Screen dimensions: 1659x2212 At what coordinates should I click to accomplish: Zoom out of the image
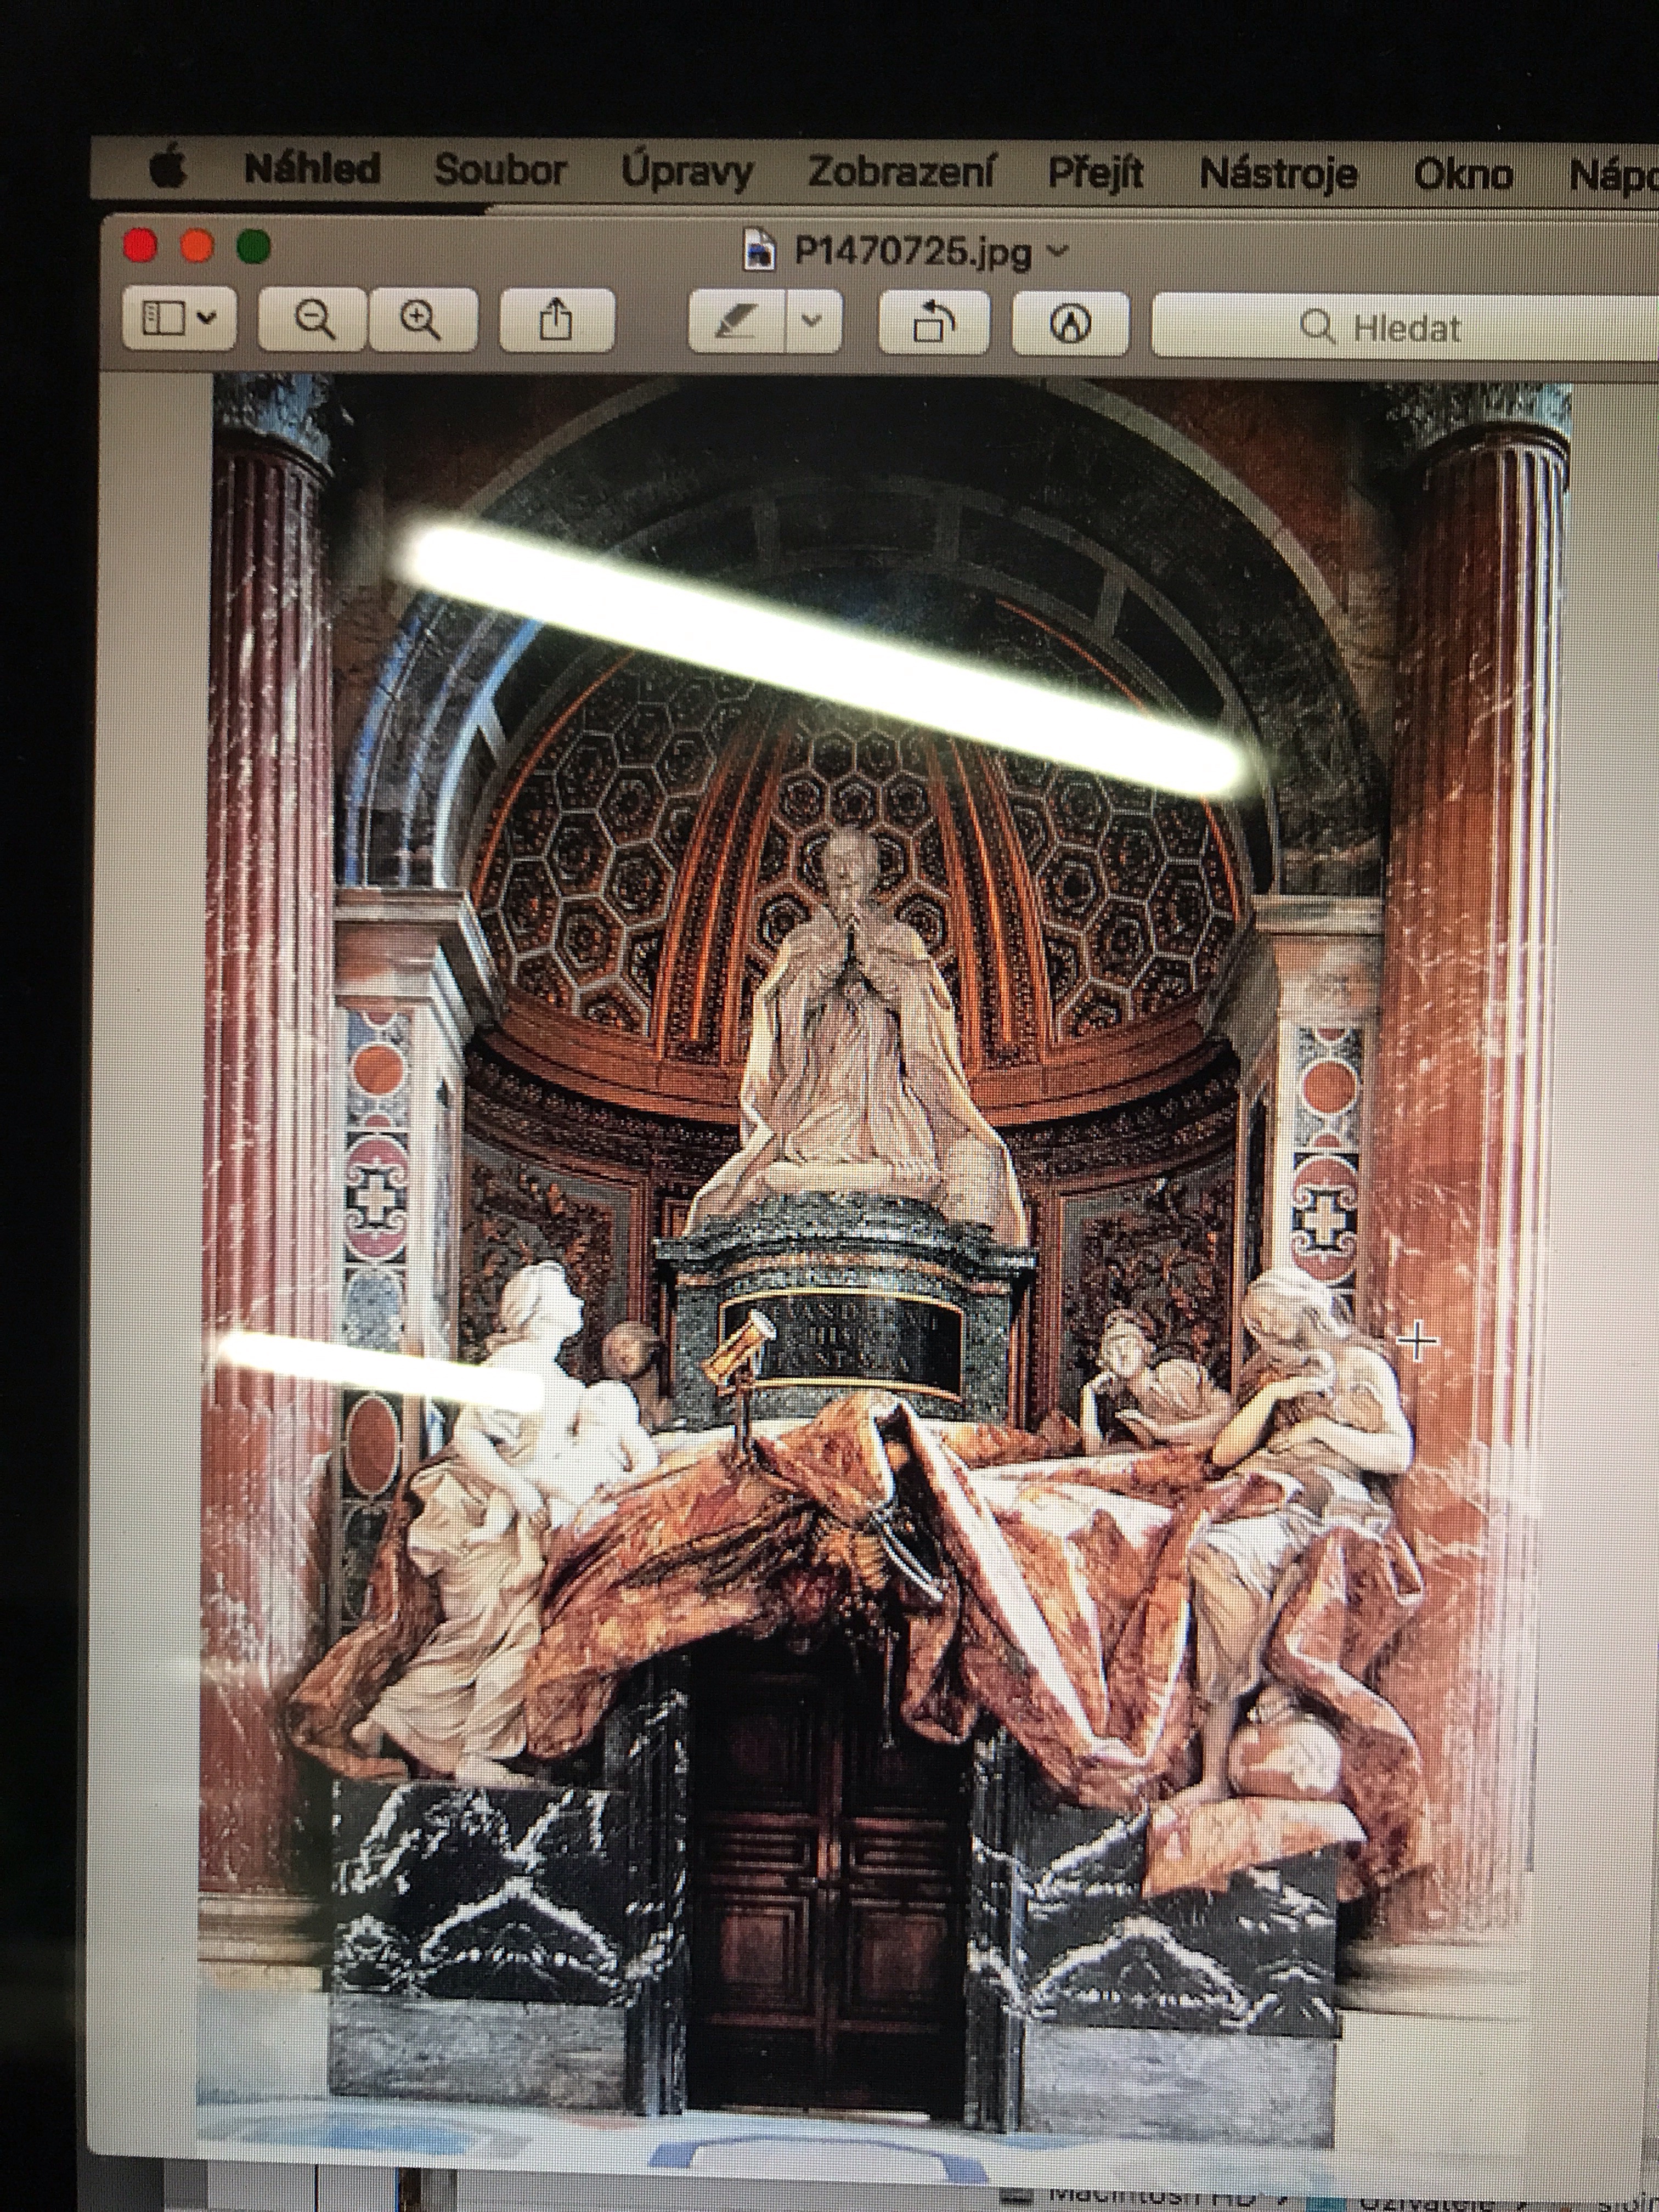pos(314,320)
